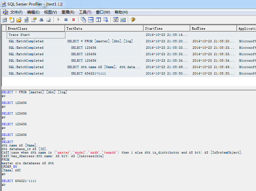The image size is (256, 191).
Task: Click the New Template icon with sun
Action: (x=12, y=20)
